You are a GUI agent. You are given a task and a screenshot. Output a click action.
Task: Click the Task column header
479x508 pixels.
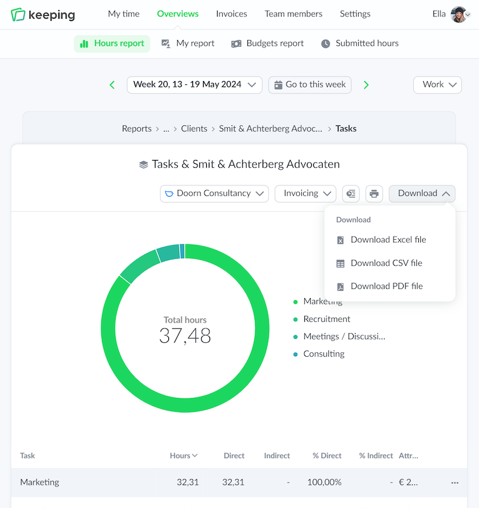[28, 455]
